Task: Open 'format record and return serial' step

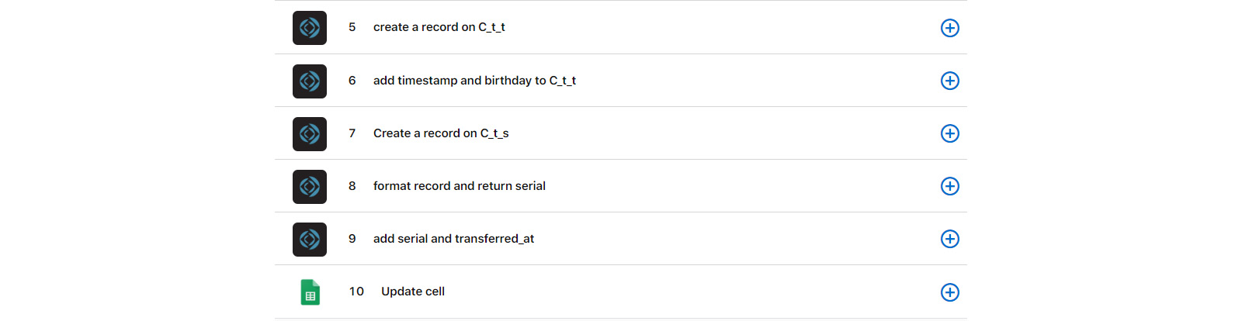Action: point(459,186)
